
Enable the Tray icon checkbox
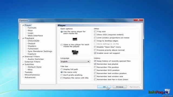(95, 32)
